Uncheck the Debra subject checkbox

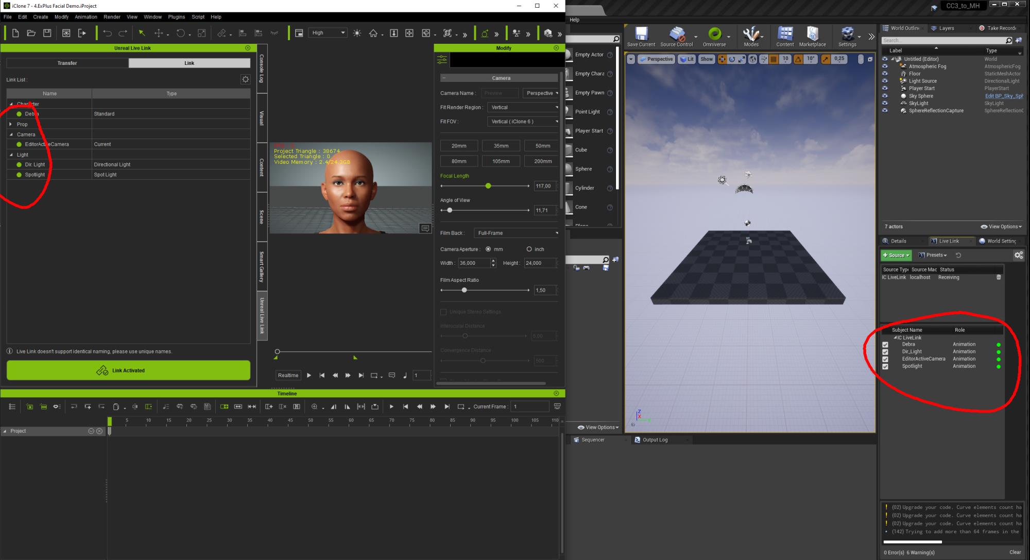(885, 345)
